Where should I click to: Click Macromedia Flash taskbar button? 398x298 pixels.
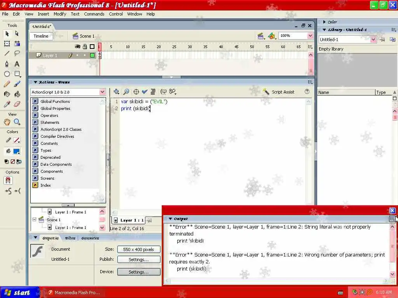(x=74, y=293)
